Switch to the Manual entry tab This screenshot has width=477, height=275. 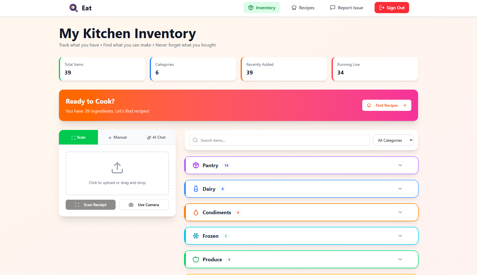click(x=117, y=137)
